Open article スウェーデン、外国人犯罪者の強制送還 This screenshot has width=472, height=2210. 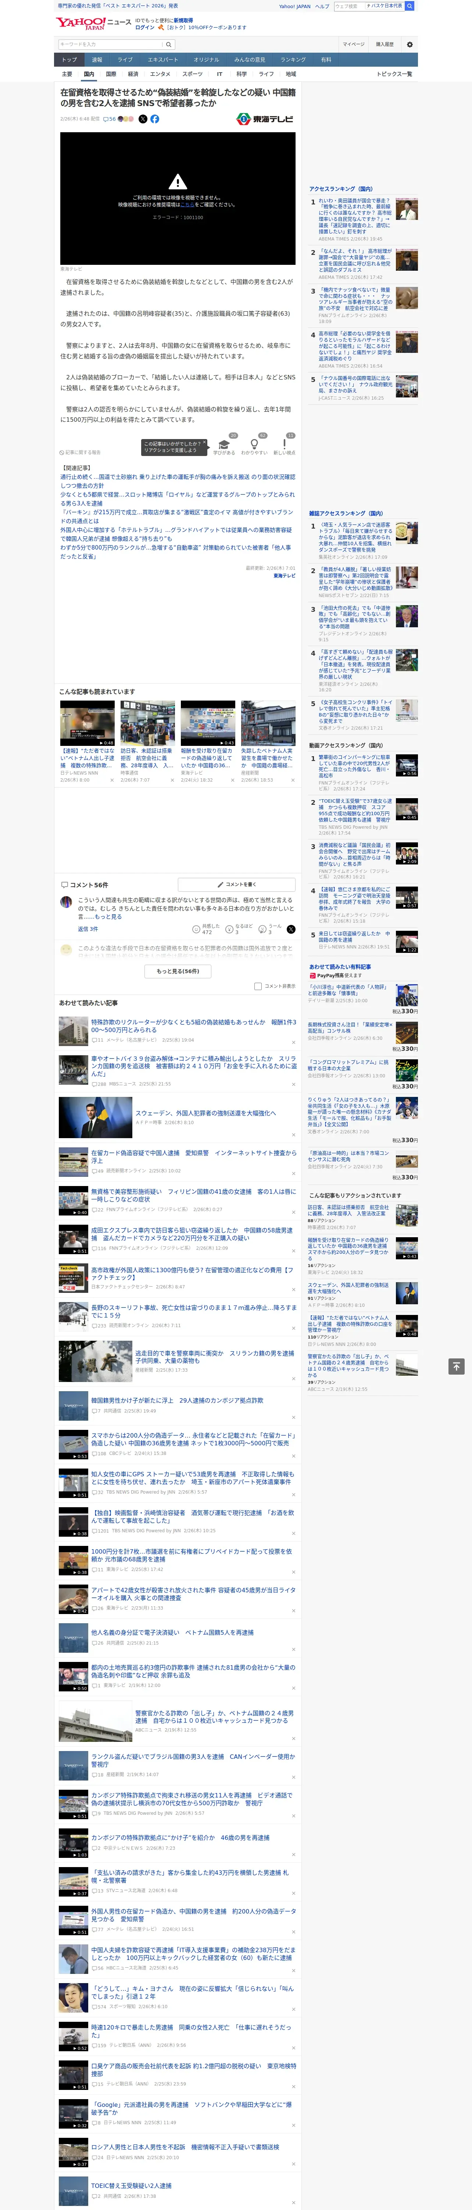pyautogui.click(x=205, y=1113)
